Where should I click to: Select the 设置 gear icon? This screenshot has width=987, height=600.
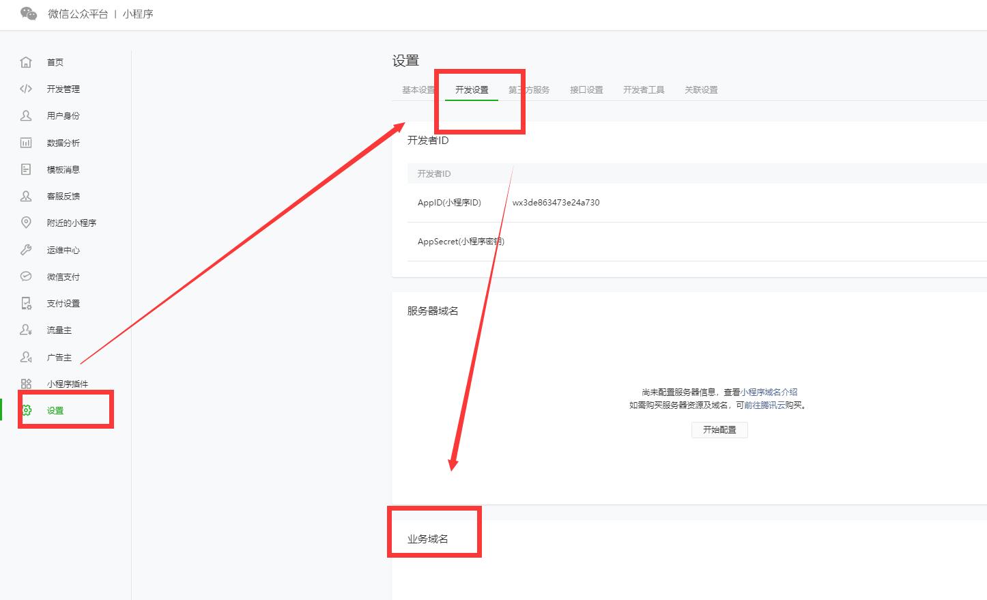(x=26, y=410)
